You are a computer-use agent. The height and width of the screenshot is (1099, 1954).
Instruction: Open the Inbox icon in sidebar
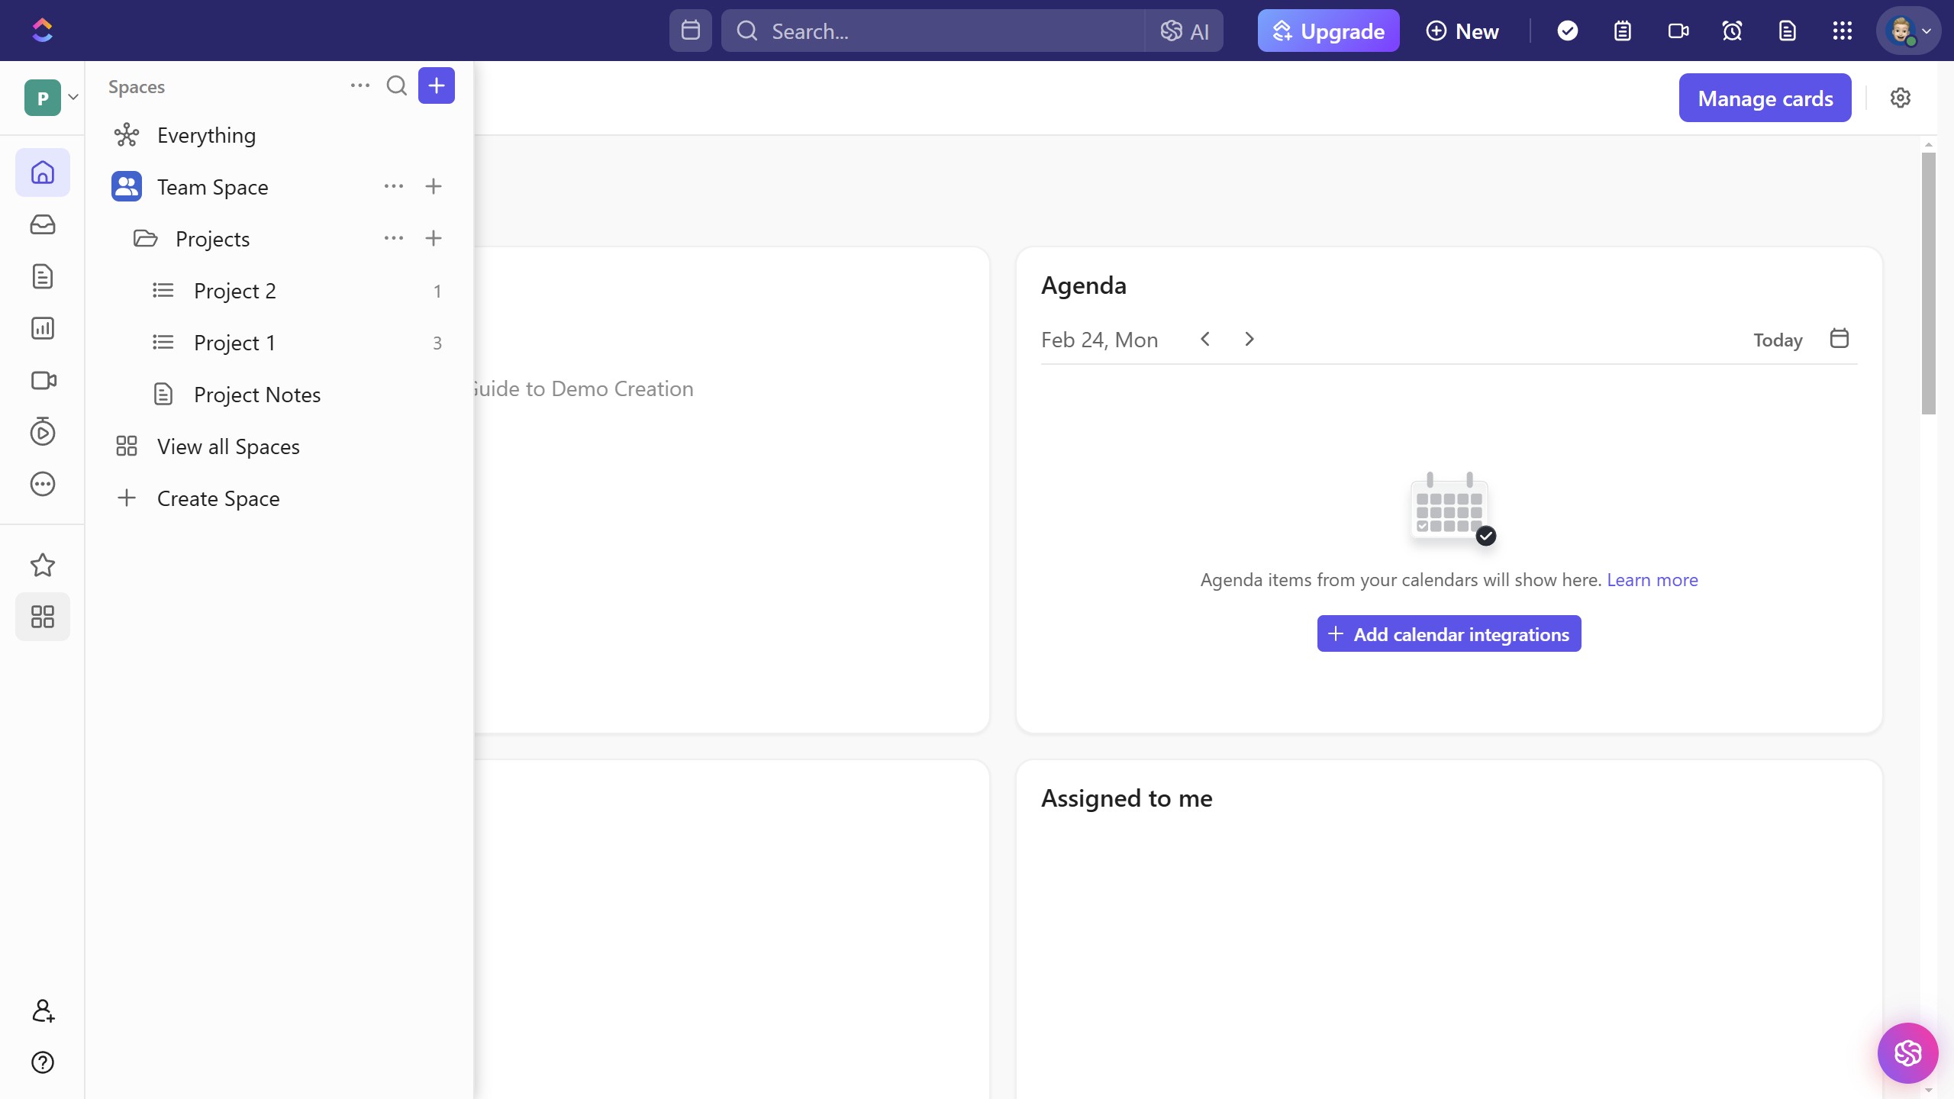coord(43,224)
